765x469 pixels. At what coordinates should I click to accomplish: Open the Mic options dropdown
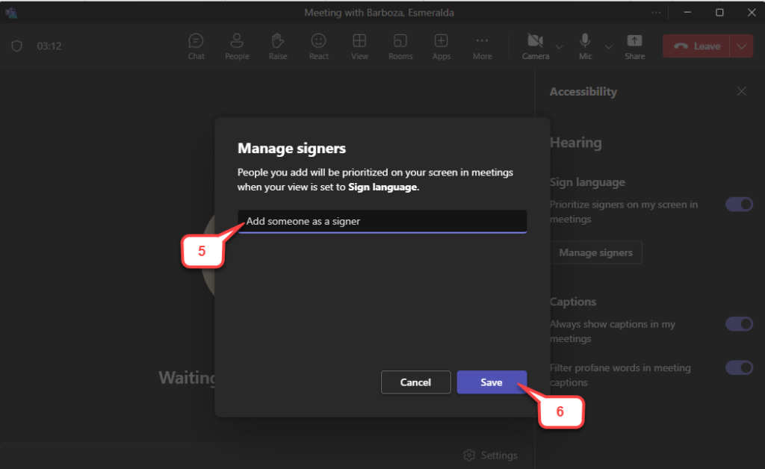point(608,46)
